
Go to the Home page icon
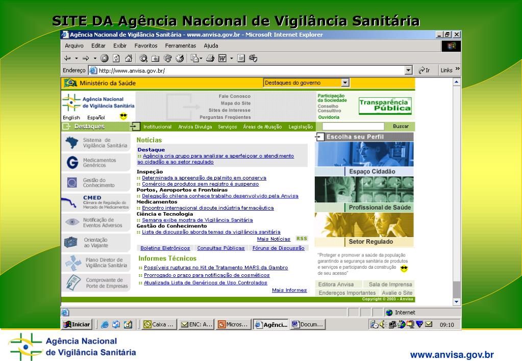coord(129,59)
